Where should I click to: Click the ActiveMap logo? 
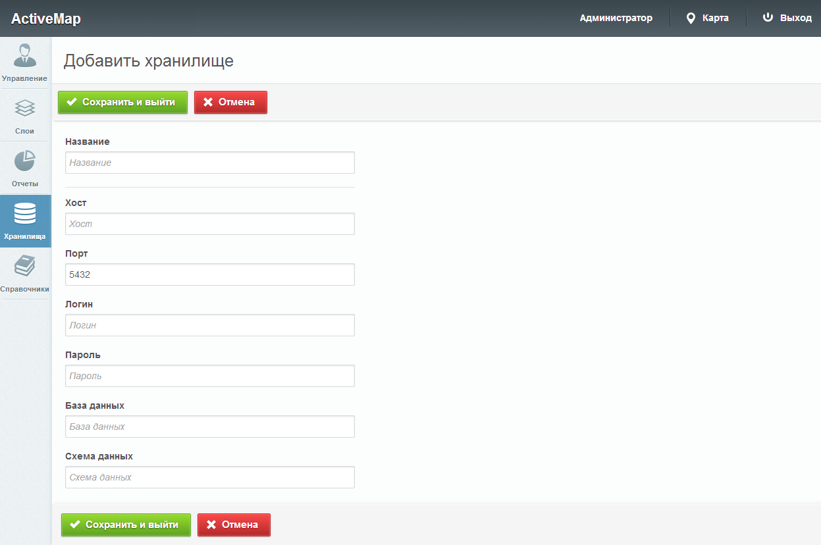tap(45, 18)
